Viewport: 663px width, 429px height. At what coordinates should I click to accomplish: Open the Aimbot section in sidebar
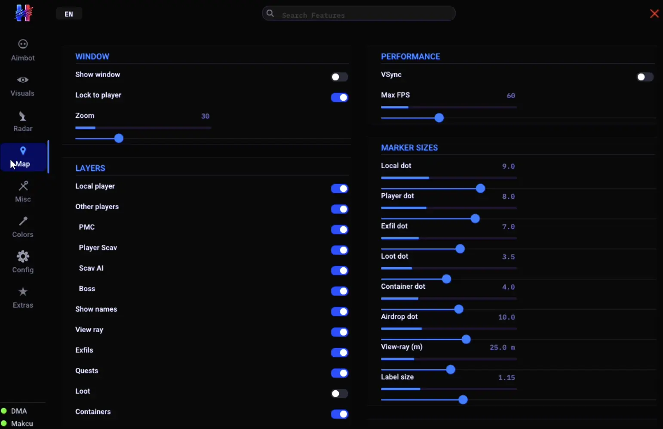coord(23,50)
